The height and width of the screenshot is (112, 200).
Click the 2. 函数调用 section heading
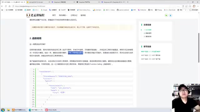pyautogui.click(x=35, y=38)
